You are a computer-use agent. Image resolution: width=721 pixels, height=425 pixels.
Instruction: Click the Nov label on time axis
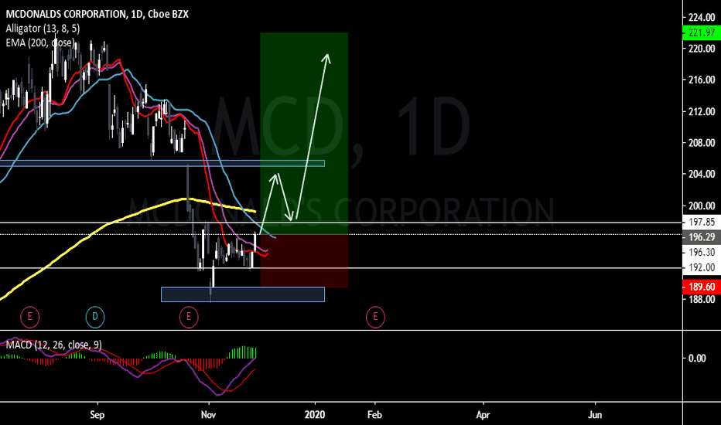click(208, 415)
